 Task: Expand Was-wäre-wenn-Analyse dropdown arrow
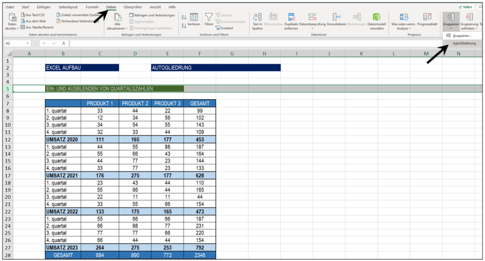[x=410, y=28]
